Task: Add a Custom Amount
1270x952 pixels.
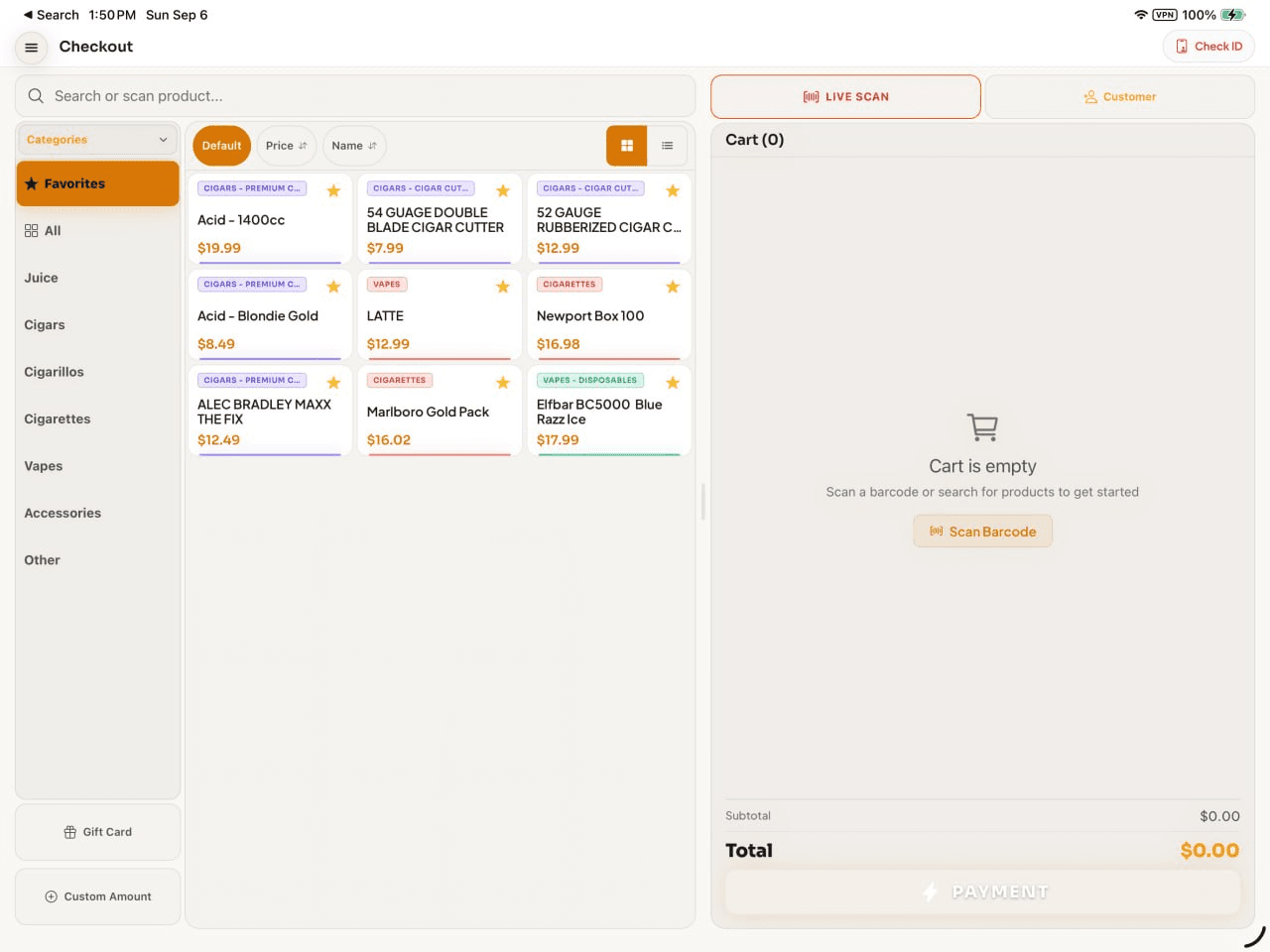Action: coord(97,896)
